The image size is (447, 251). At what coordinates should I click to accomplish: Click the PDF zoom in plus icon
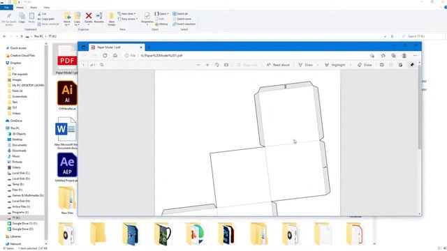pos(207,65)
